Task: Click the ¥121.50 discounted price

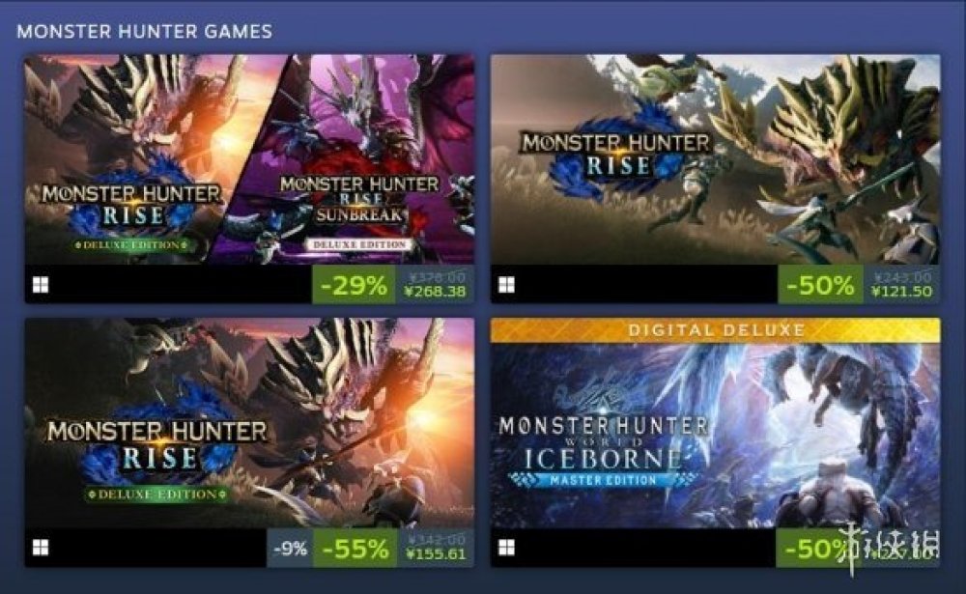Action: [x=901, y=292]
